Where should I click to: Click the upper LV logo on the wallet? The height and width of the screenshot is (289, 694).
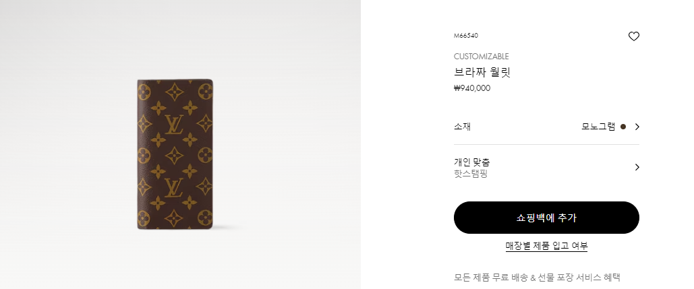coord(174,124)
